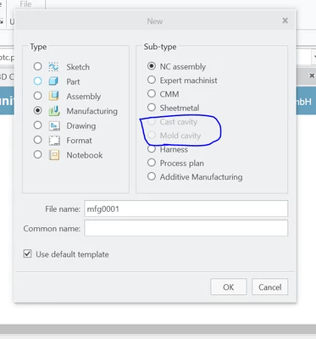Click the File name input field
This screenshot has height=339, width=316.
click(x=186, y=208)
